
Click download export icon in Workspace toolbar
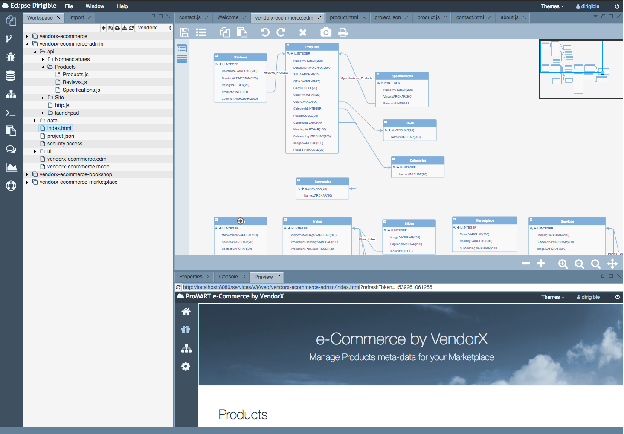(125, 28)
